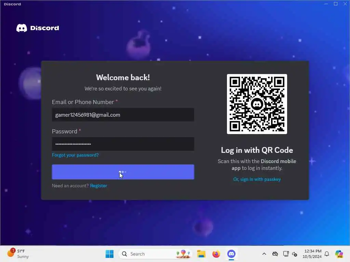Click the Discord logo at top left
The width and height of the screenshot is (350, 262).
point(38,28)
